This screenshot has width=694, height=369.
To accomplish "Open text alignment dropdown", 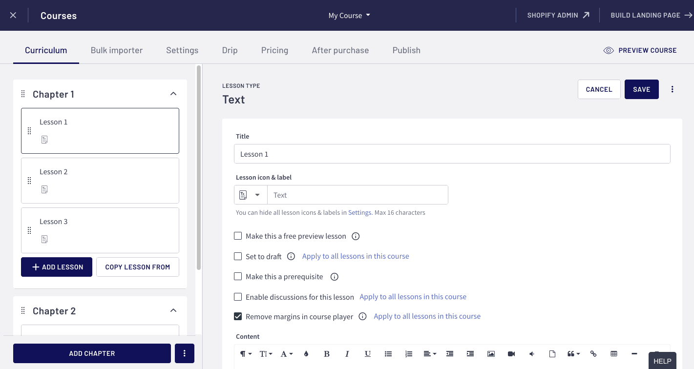I will tap(430, 354).
